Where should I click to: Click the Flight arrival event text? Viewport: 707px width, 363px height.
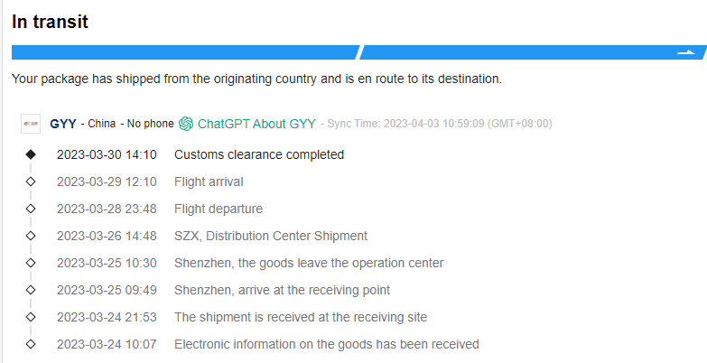click(x=209, y=181)
